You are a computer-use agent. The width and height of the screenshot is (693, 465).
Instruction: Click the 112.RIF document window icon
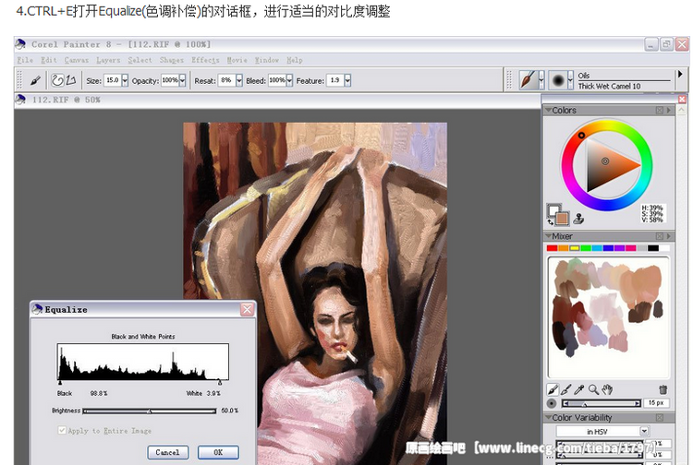(x=20, y=100)
